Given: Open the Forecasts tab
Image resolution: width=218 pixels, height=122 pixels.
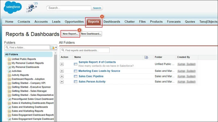Looking at the screenshot, I should point(174,22).
